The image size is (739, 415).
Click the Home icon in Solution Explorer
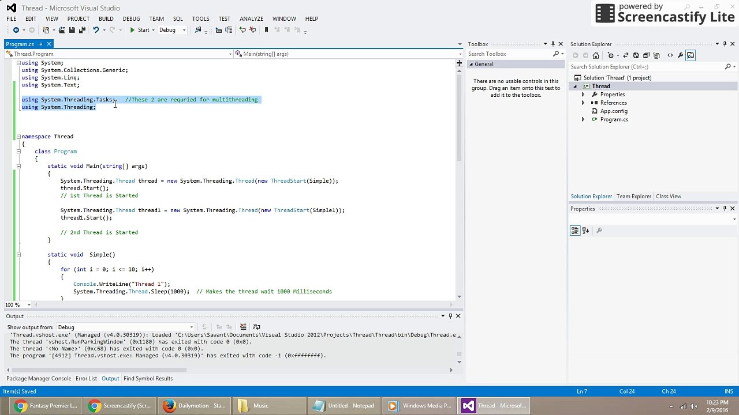click(x=596, y=55)
